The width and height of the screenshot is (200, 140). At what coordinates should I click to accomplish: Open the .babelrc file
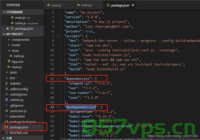click(x=15, y=83)
